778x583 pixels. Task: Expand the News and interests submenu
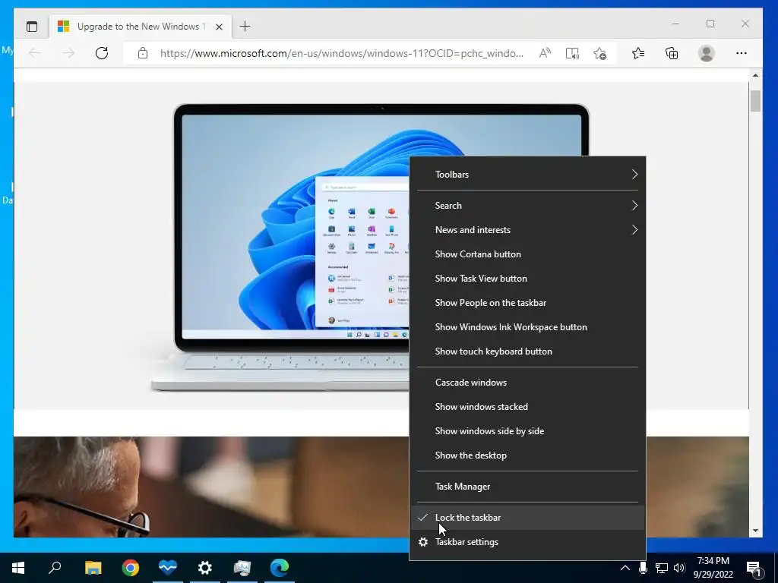[527, 230]
